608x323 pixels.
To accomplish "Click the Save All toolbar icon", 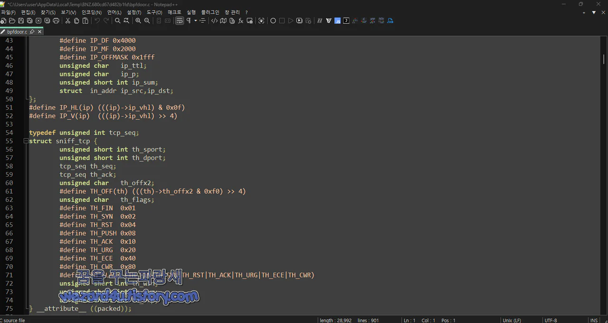I will point(29,21).
